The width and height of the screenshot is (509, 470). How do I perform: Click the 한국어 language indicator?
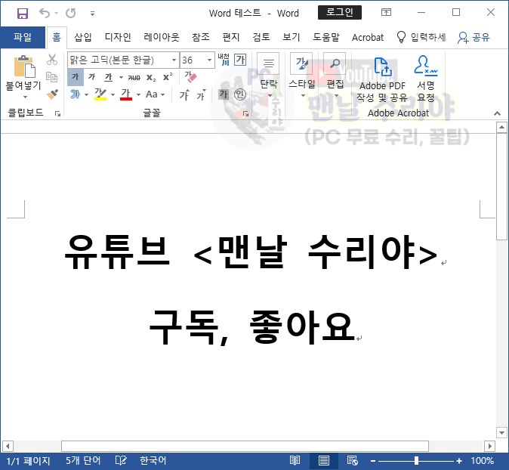(x=153, y=461)
